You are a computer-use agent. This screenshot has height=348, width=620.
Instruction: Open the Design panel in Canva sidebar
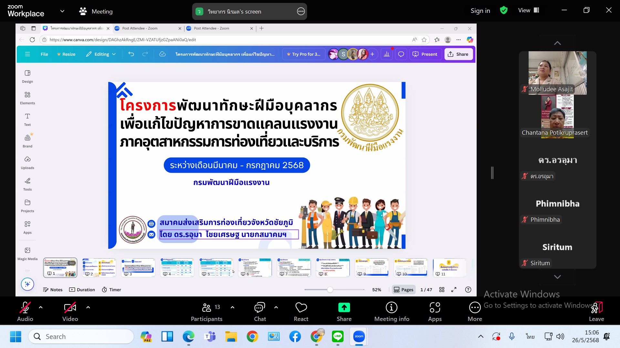point(27,77)
